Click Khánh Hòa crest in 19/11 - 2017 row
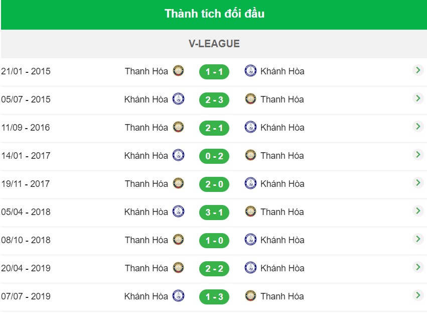The height and width of the screenshot is (314, 427). [250, 183]
